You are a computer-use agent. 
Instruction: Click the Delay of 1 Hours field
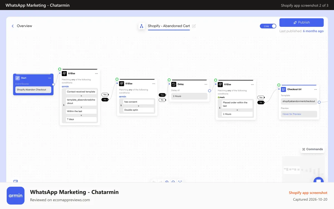(x=189, y=96)
